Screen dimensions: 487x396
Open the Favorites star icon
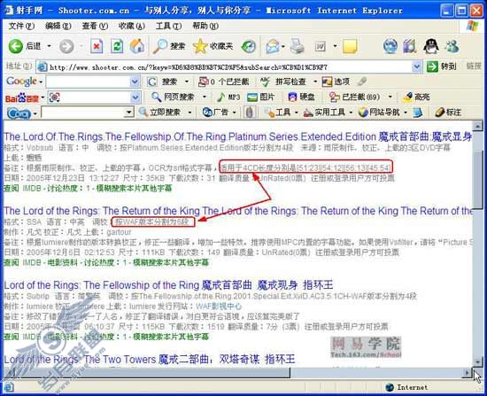coord(200,47)
